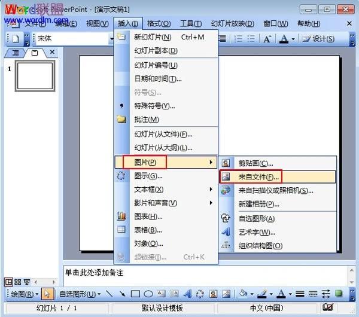Click the line tool in drawing toolbar
This screenshot has height=317, width=359.
tap(109, 294)
